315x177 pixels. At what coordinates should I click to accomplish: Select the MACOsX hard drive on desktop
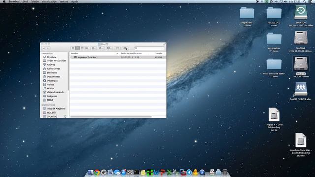click(x=301, y=38)
